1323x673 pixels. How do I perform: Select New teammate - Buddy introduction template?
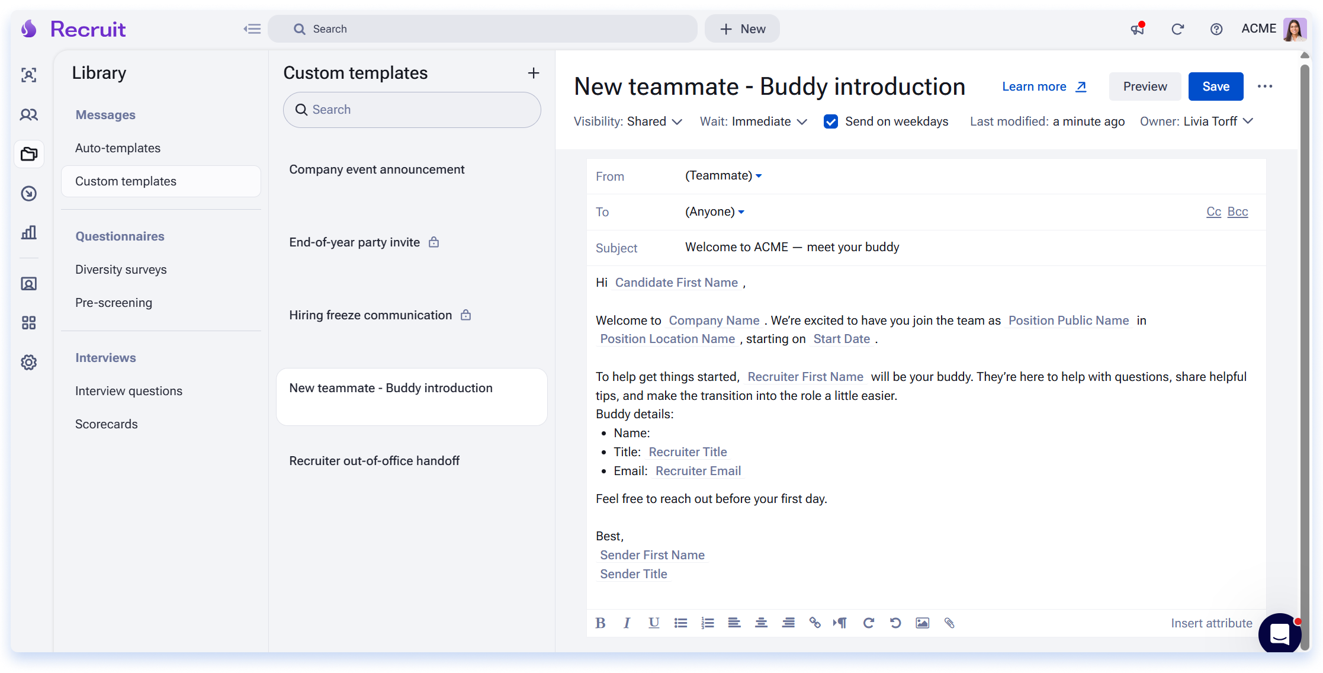(412, 397)
